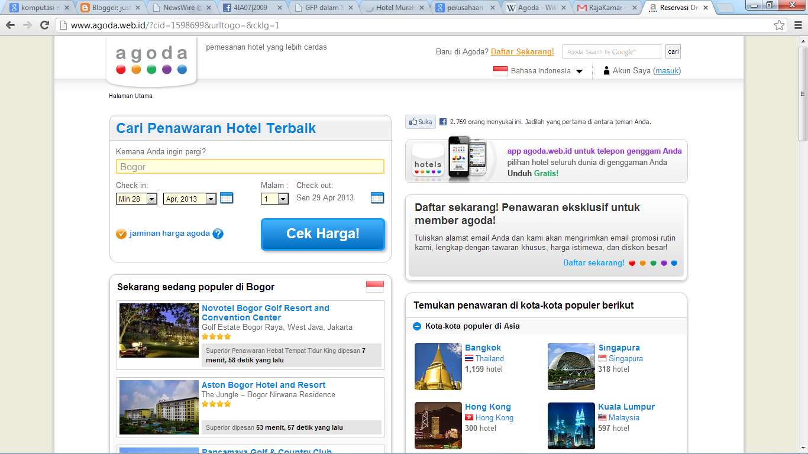Image resolution: width=808 pixels, height=454 pixels.
Task: Expand the Bahasa Indonesia language dropdown
Action: coord(579,72)
